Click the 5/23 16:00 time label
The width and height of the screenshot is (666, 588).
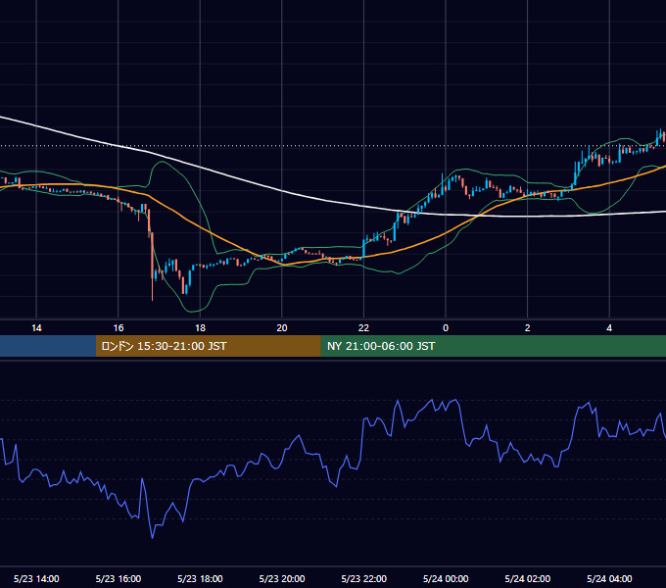(119, 578)
